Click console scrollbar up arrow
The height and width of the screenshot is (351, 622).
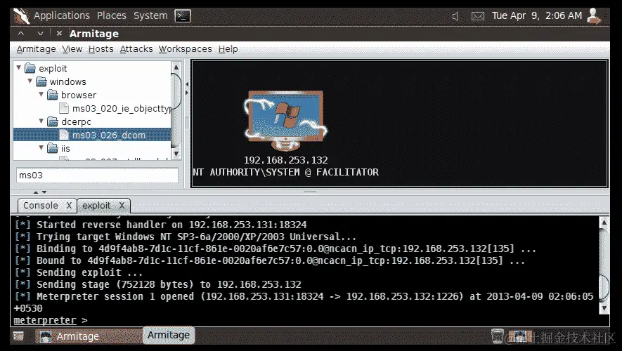(604, 223)
